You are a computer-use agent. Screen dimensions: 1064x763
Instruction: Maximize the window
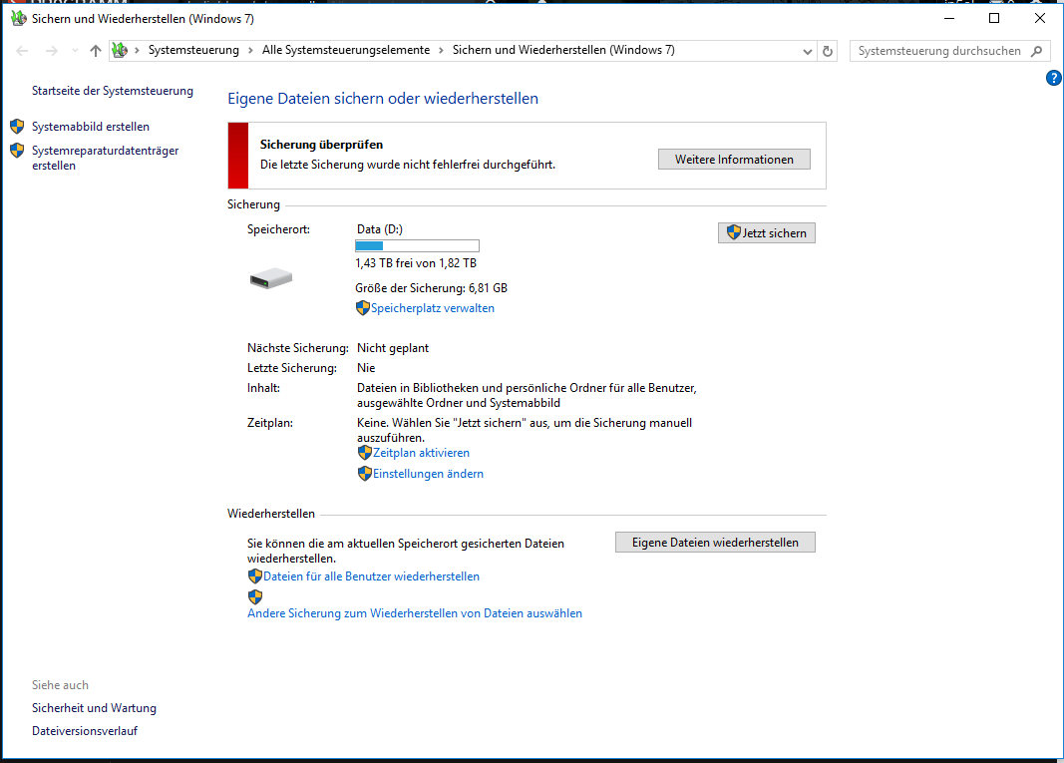coord(994,18)
